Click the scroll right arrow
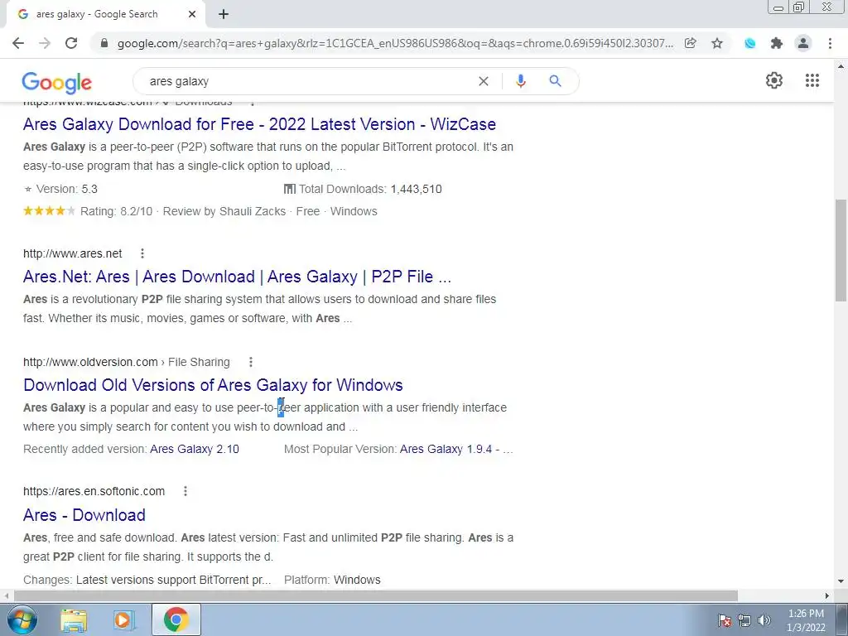Screen dimensions: 848x636 click(x=827, y=595)
